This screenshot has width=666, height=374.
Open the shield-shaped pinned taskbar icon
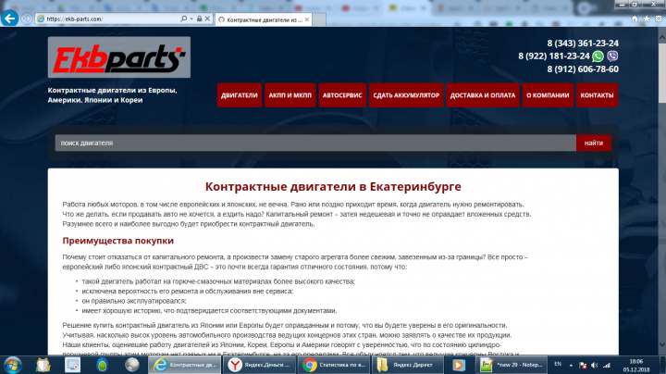(x=43, y=365)
